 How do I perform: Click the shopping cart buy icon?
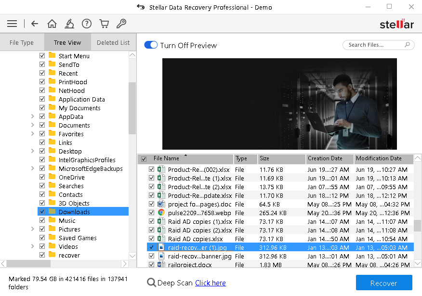104,24
